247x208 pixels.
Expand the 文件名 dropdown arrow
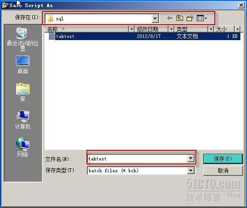pyautogui.click(x=191, y=158)
